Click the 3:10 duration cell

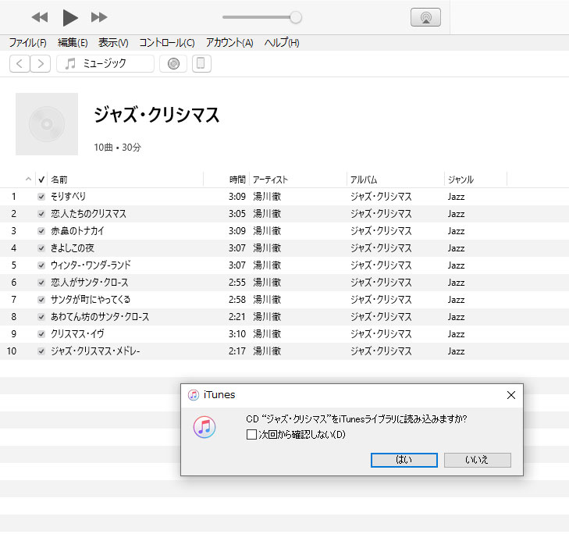(237, 333)
